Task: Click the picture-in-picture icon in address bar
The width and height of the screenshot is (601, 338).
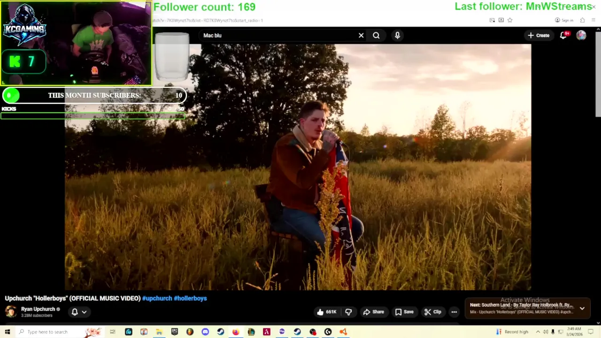Action: pos(492,20)
